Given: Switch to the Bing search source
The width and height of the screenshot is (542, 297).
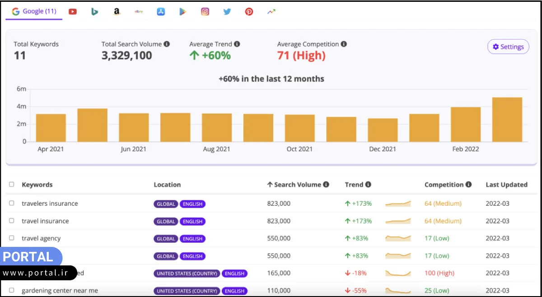Looking at the screenshot, I should click(95, 12).
